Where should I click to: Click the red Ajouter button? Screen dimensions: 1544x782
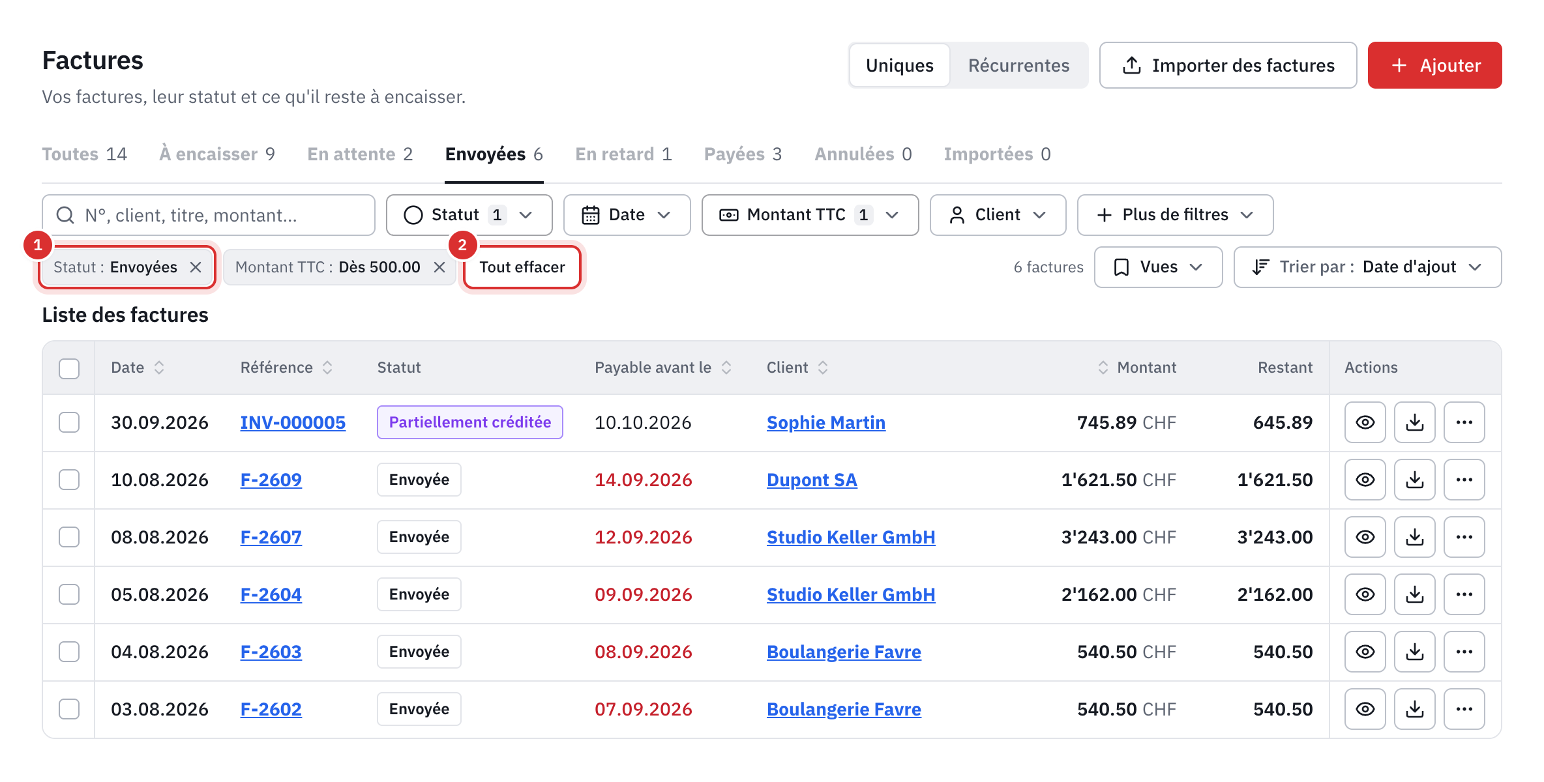tap(1434, 65)
